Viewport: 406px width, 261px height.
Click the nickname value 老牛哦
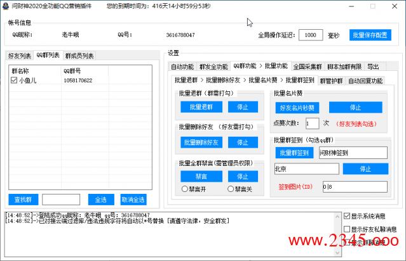point(70,35)
